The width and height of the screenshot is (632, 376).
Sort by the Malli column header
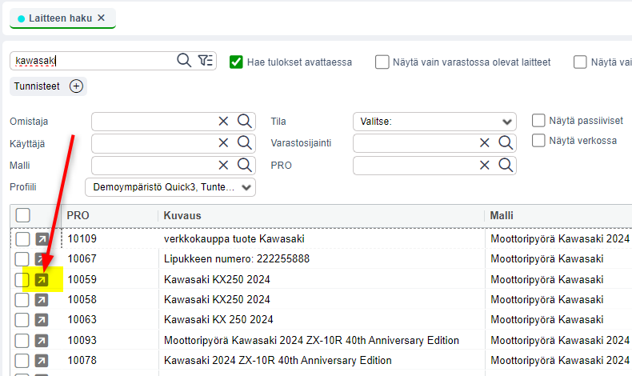pos(502,216)
